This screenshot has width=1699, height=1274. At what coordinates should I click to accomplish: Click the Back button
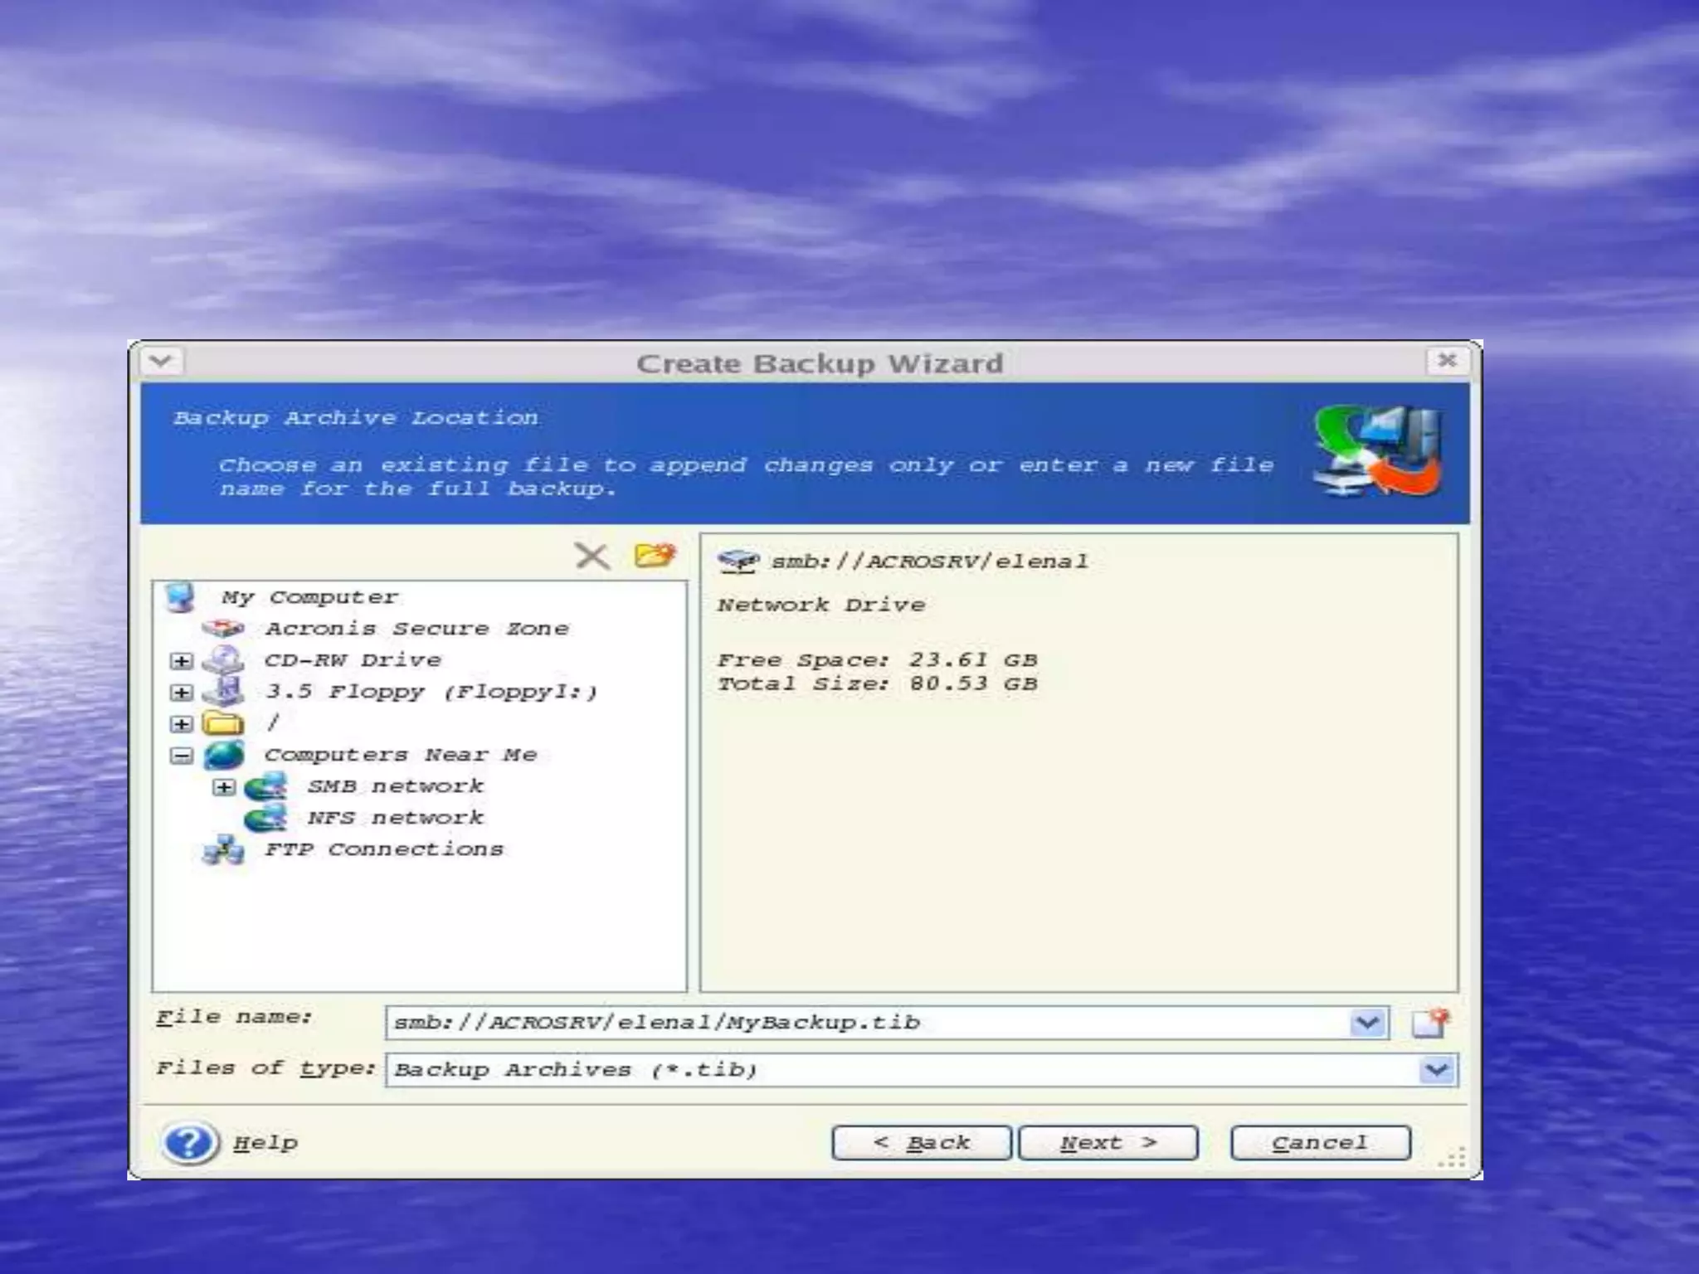[921, 1143]
